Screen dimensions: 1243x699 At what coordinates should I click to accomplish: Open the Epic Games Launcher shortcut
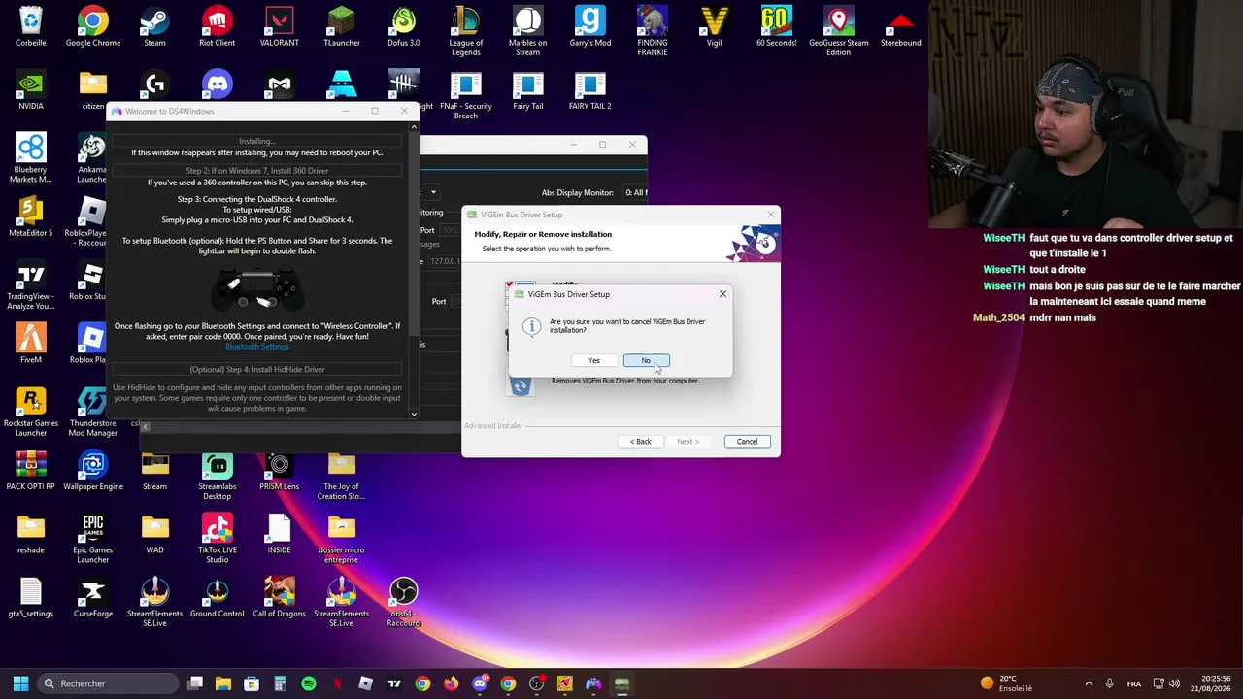(93, 539)
